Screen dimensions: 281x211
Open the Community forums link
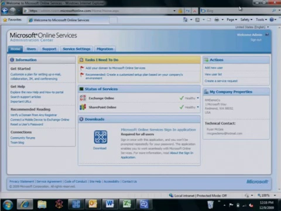(23, 138)
